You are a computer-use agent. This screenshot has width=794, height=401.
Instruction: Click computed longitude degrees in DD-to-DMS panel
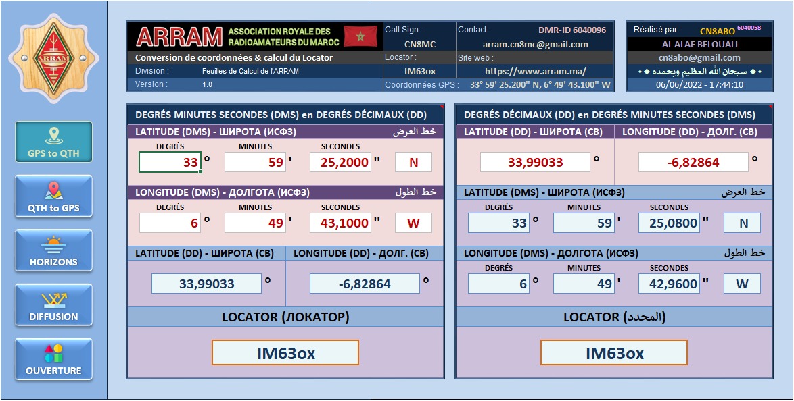point(498,284)
